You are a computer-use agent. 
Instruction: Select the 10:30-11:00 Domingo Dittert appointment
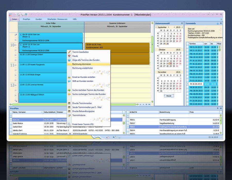[43, 58]
